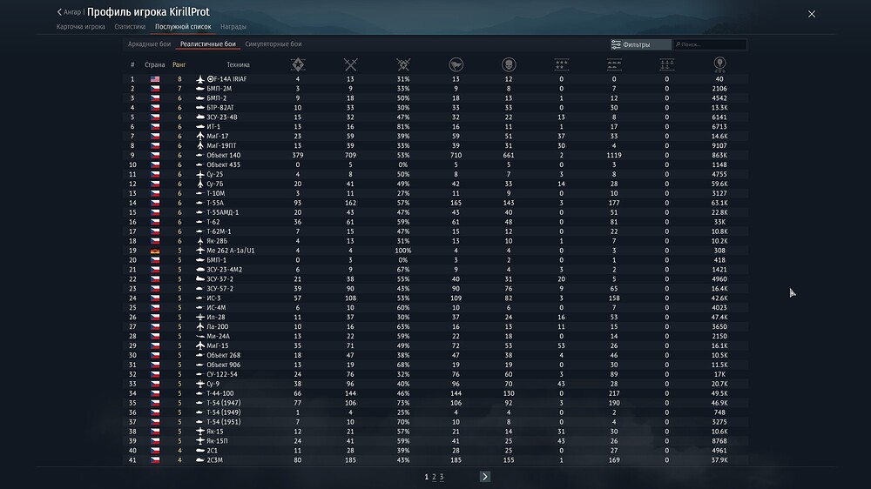
Task: Click the Me 262 A-1a/U1 aircraft icon
Action: [x=200, y=251]
